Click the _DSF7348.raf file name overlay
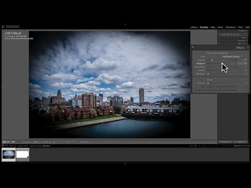 tap(13, 33)
